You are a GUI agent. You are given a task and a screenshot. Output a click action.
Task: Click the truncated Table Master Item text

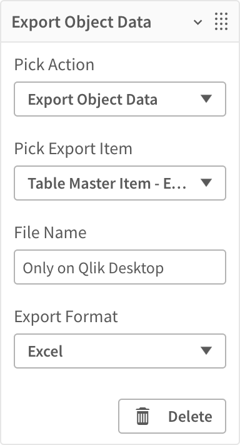(107, 184)
